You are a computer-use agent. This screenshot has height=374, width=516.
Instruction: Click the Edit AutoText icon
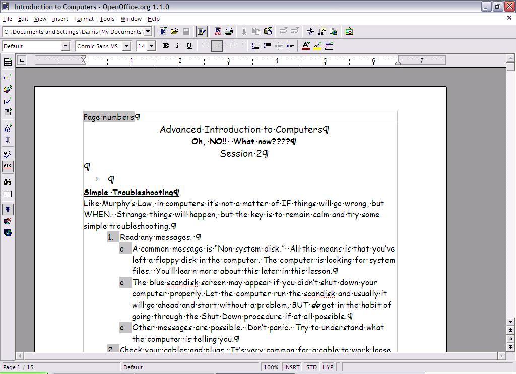pos(8,128)
